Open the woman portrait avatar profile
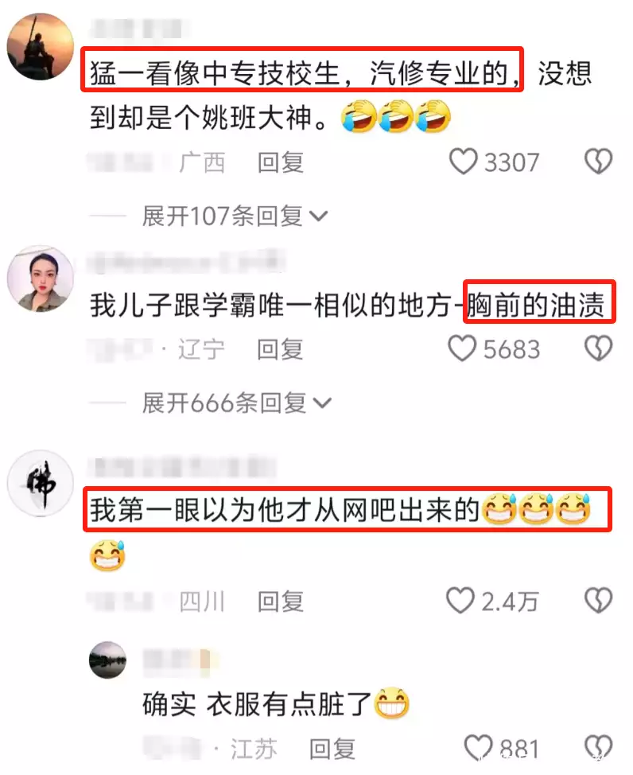The width and height of the screenshot is (633, 775). point(41,278)
